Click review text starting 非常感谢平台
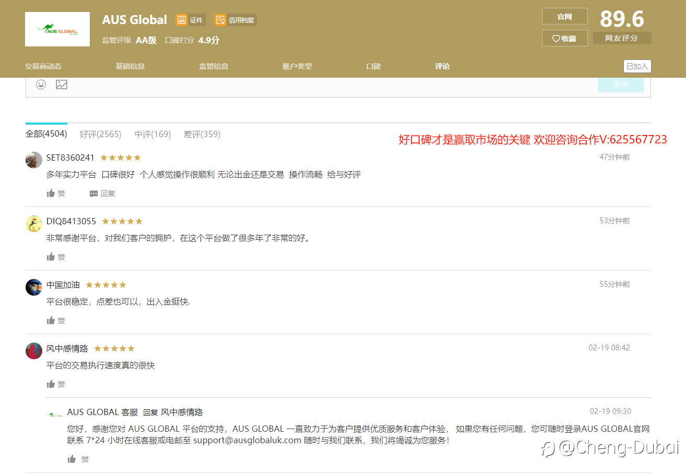This screenshot has width=686, height=475. [x=179, y=238]
